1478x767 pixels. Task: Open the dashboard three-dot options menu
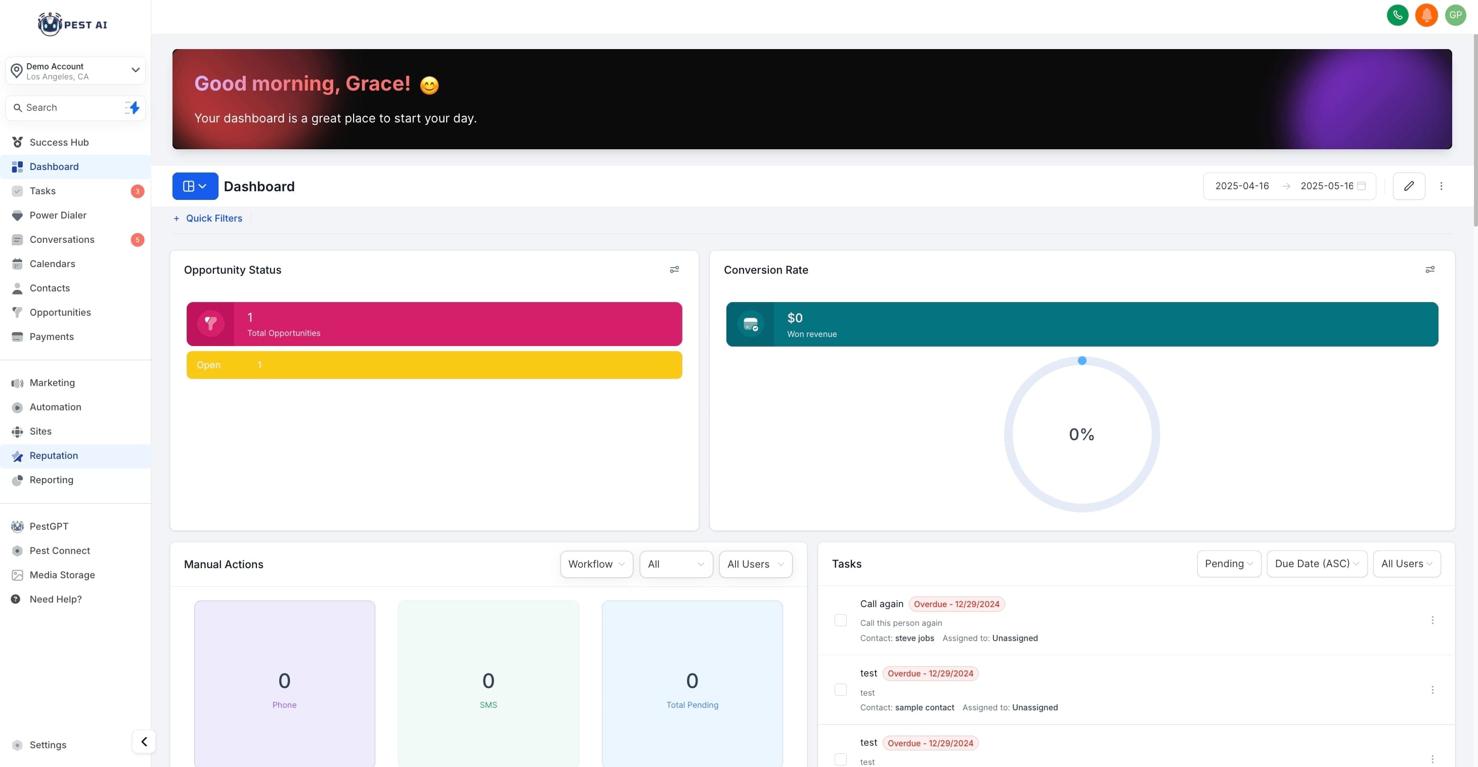(1441, 186)
